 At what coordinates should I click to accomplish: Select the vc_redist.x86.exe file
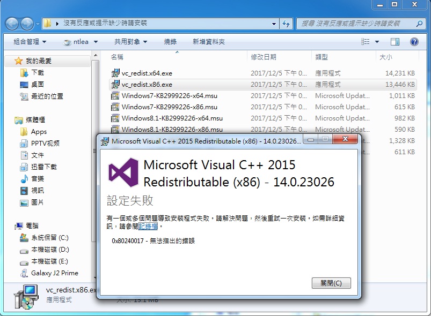click(x=263, y=85)
